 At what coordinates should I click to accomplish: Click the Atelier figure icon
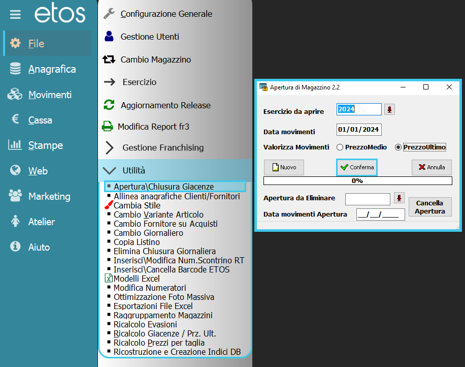(x=15, y=221)
